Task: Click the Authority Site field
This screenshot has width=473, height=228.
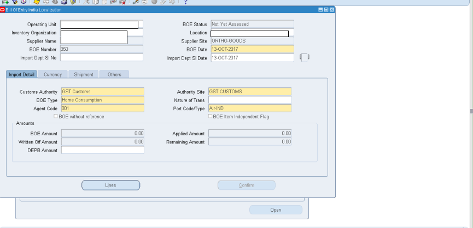Action: tap(250, 92)
